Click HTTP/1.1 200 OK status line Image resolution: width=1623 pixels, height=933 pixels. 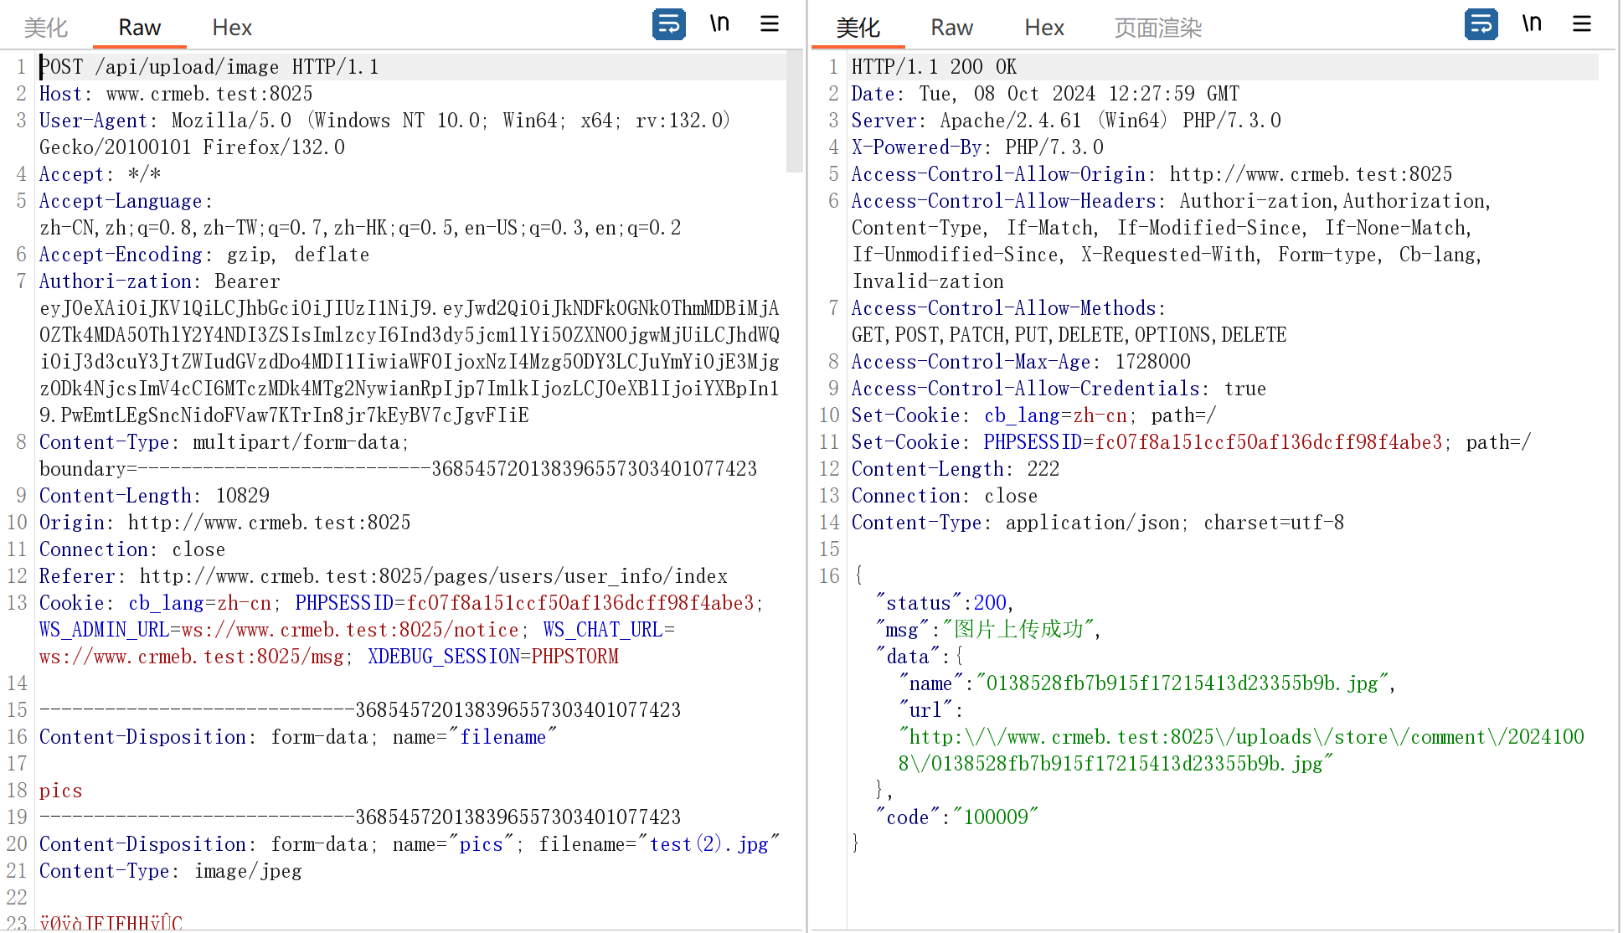[934, 67]
